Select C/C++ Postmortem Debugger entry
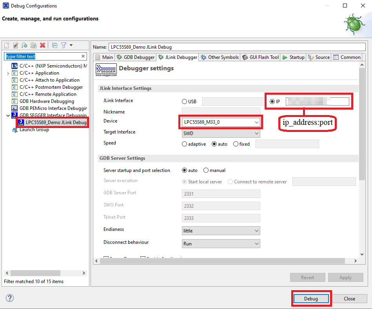 pos(47,87)
